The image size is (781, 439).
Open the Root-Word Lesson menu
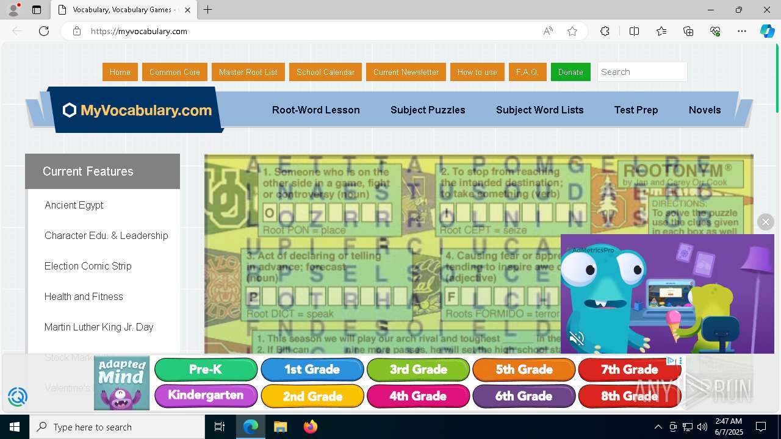316,110
